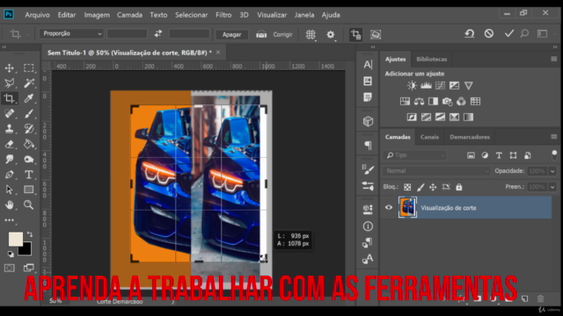Select the Hand tool
This screenshot has height=316, width=563.
[x=10, y=205]
